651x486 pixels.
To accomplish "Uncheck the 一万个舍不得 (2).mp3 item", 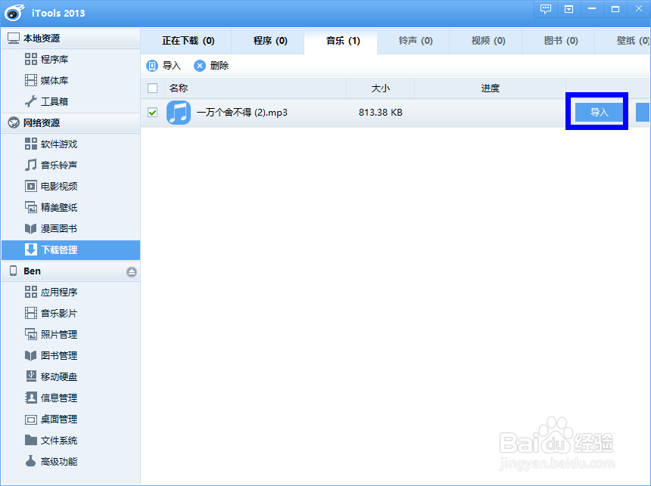I will [152, 112].
